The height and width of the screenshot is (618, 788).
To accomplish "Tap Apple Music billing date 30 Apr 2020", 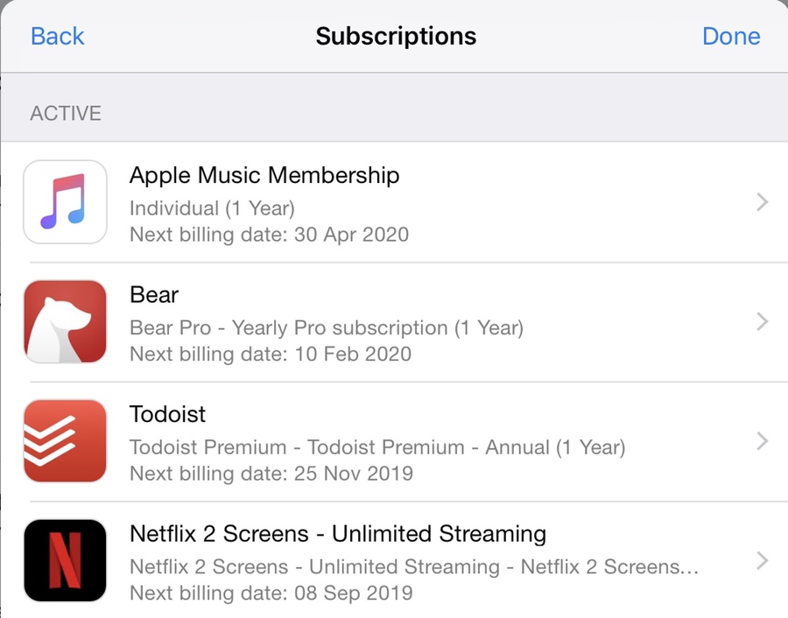I will coord(269,235).
